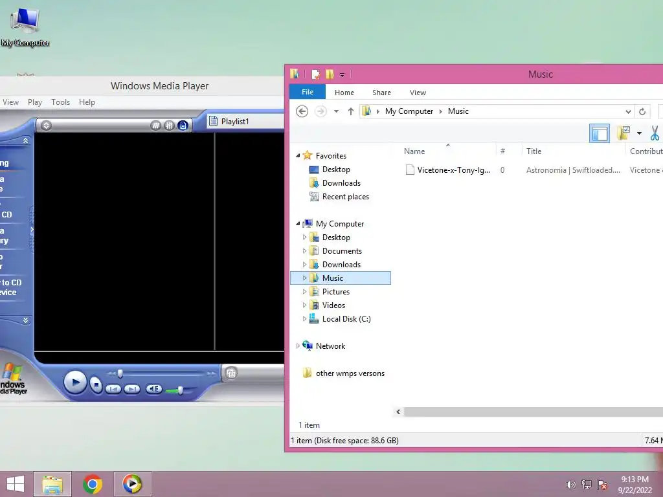
Task: Show equalizer and settings in Media Player
Action: click(169, 126)
